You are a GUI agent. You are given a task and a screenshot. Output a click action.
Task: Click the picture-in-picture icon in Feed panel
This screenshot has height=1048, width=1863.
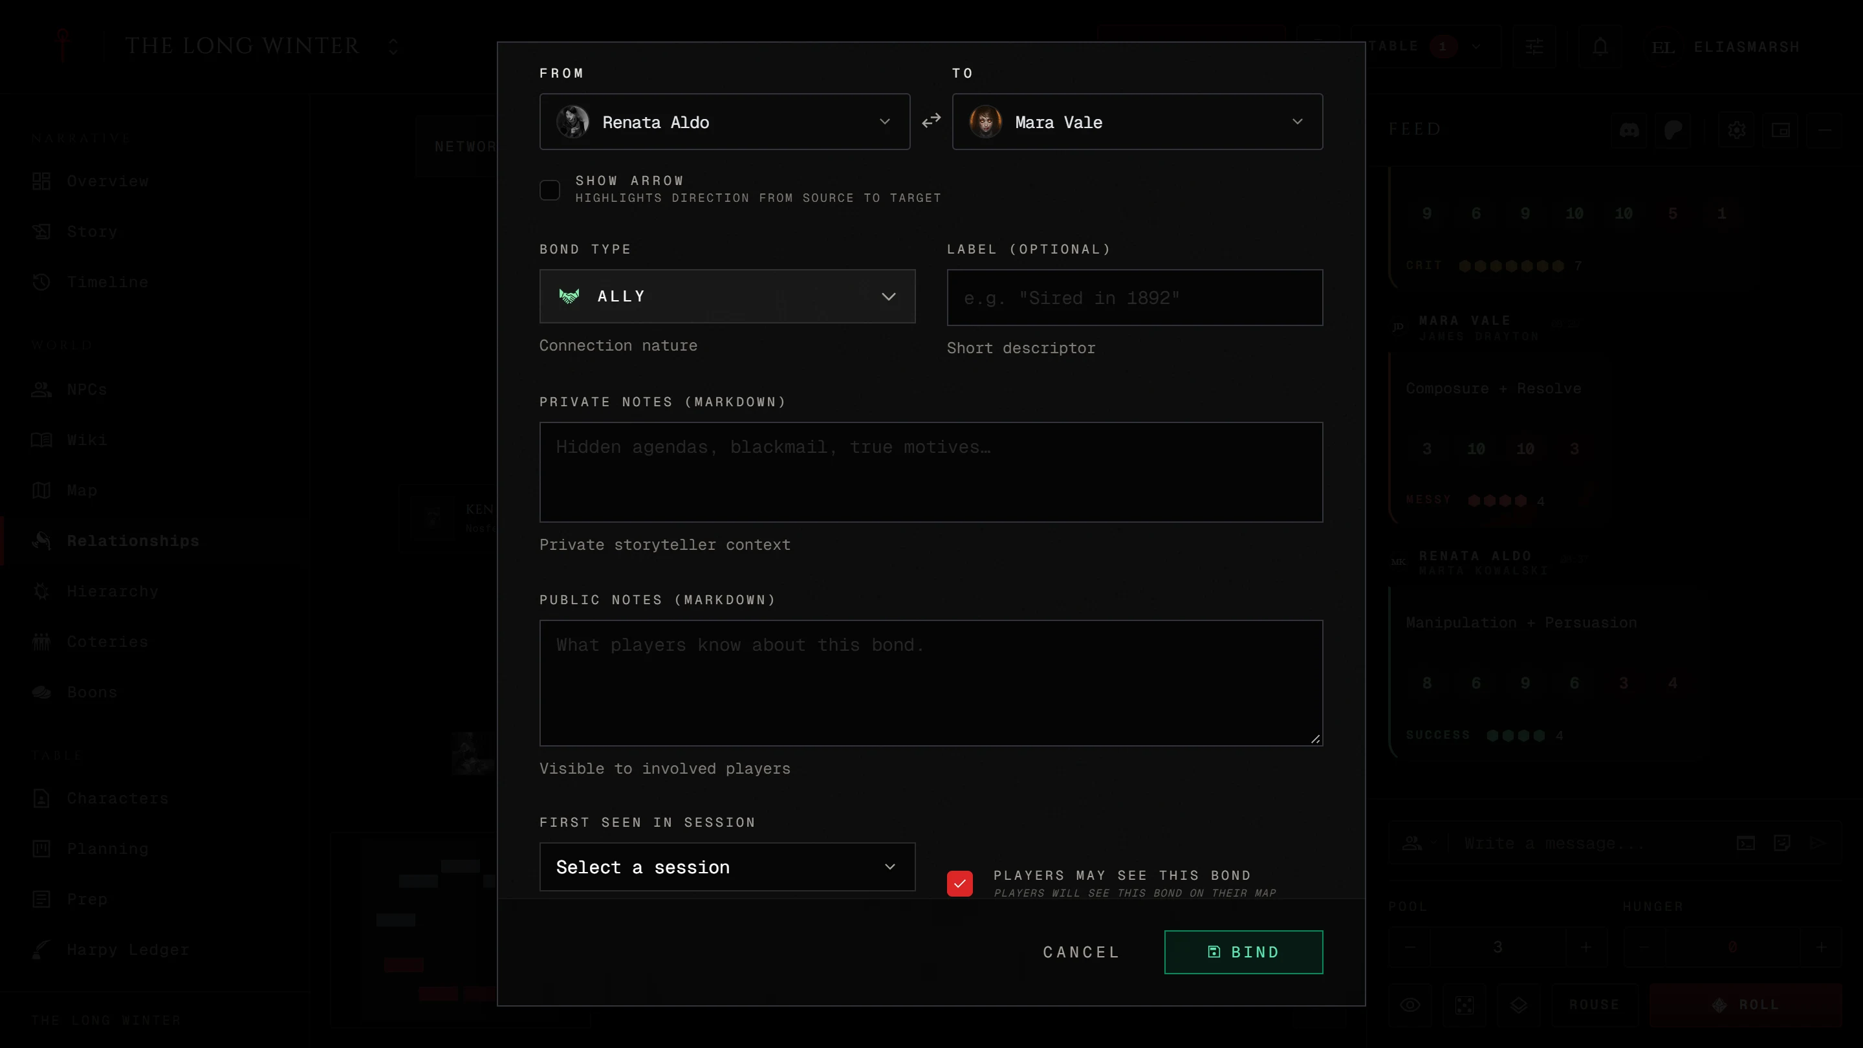click(1780, 130)
